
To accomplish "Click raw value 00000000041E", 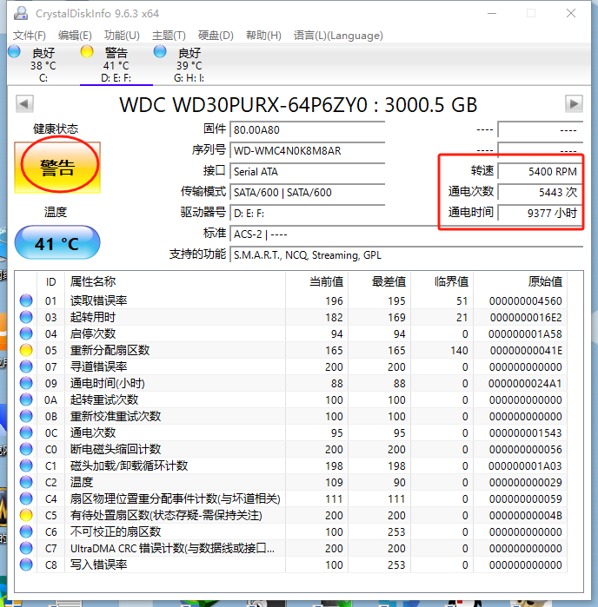I will 526,350.
